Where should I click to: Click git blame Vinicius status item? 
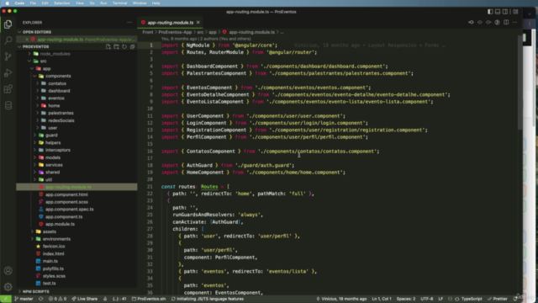tap(341, 299)
